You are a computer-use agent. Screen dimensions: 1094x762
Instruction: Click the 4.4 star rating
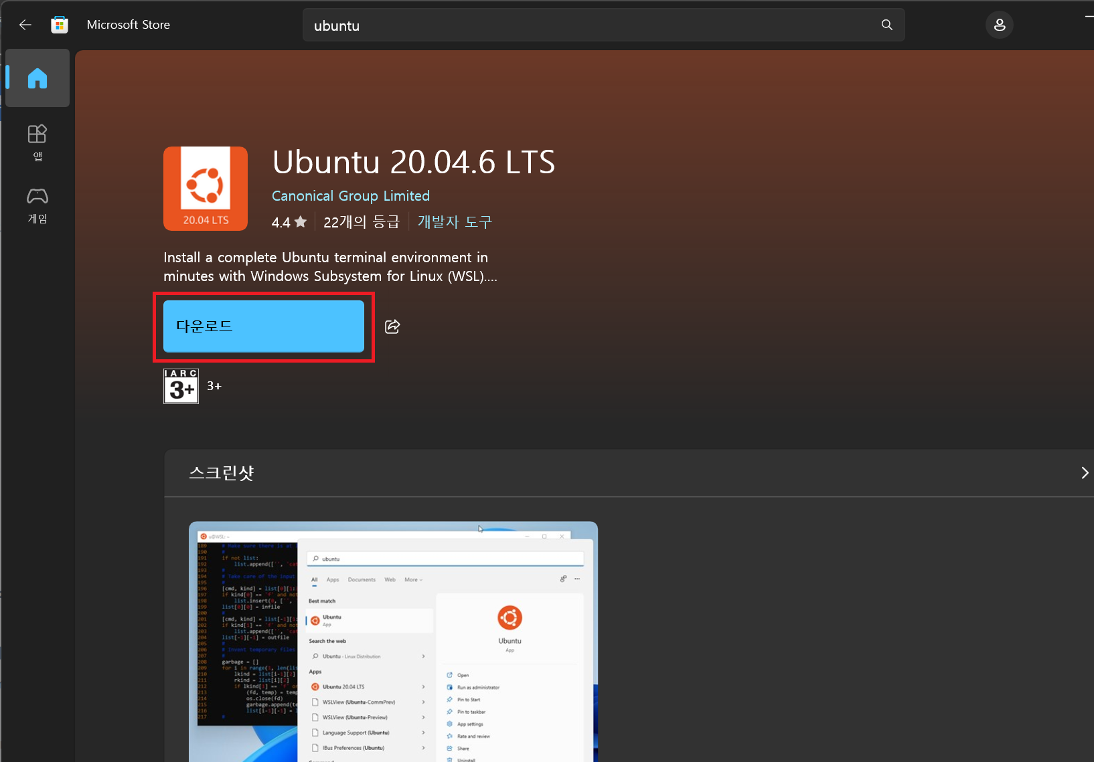click(x=289, y=222)
